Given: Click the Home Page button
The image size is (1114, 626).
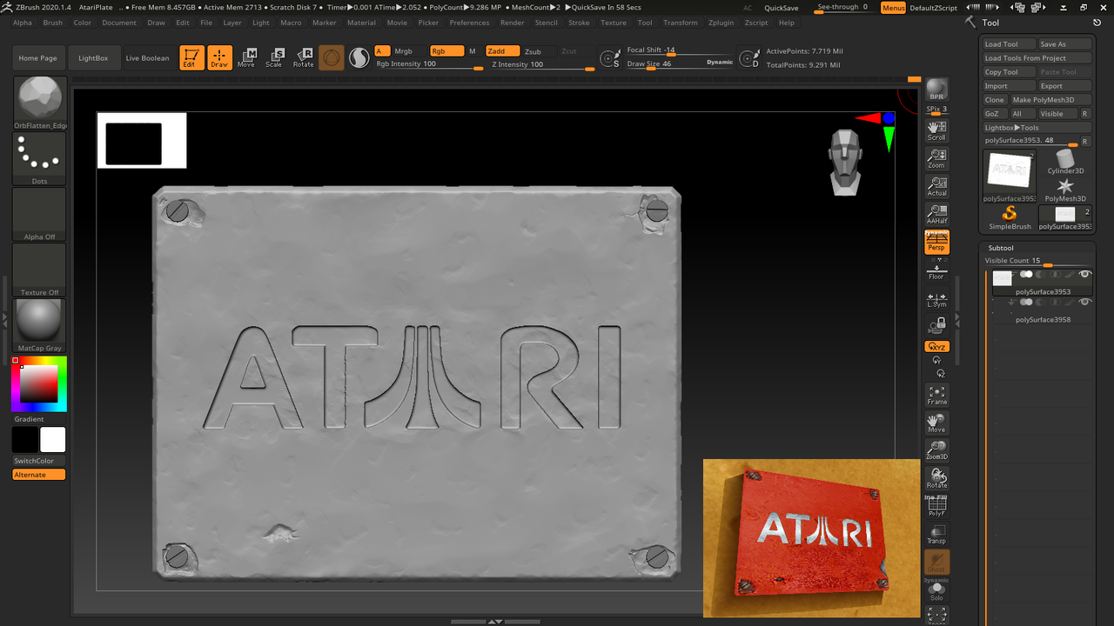Looking at the screenshot, I should click(37, 58).
